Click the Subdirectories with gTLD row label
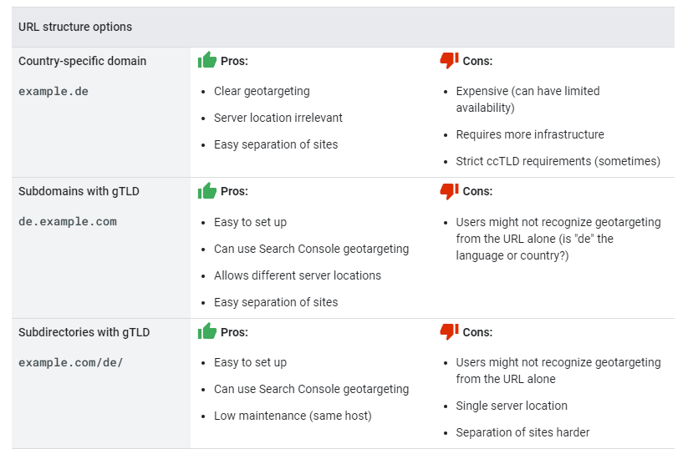The image size is (688, 449). click(x=84, y=332)
